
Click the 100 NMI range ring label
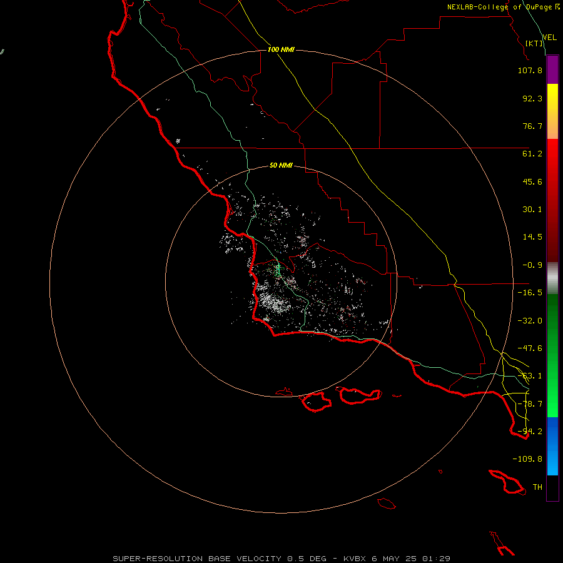[x=281, y=49]
